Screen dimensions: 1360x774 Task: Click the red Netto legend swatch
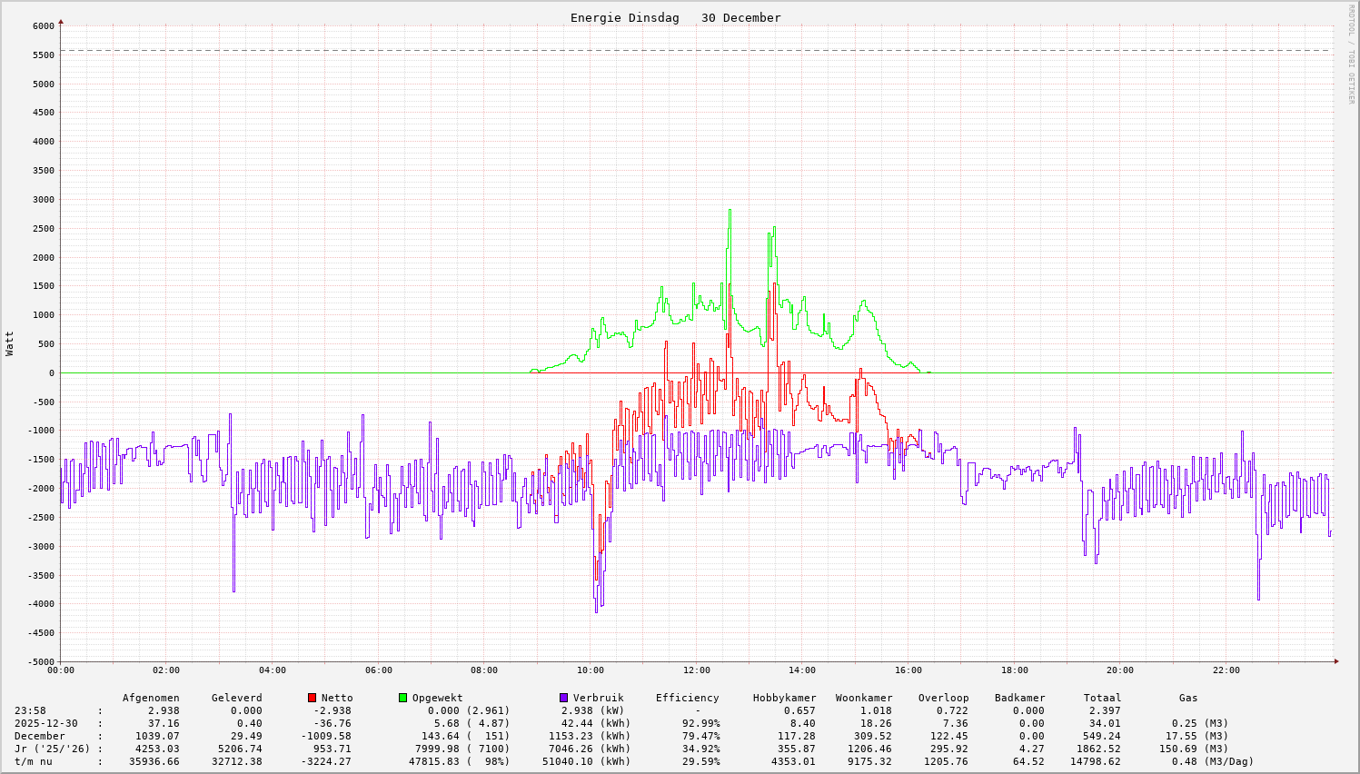312,698
